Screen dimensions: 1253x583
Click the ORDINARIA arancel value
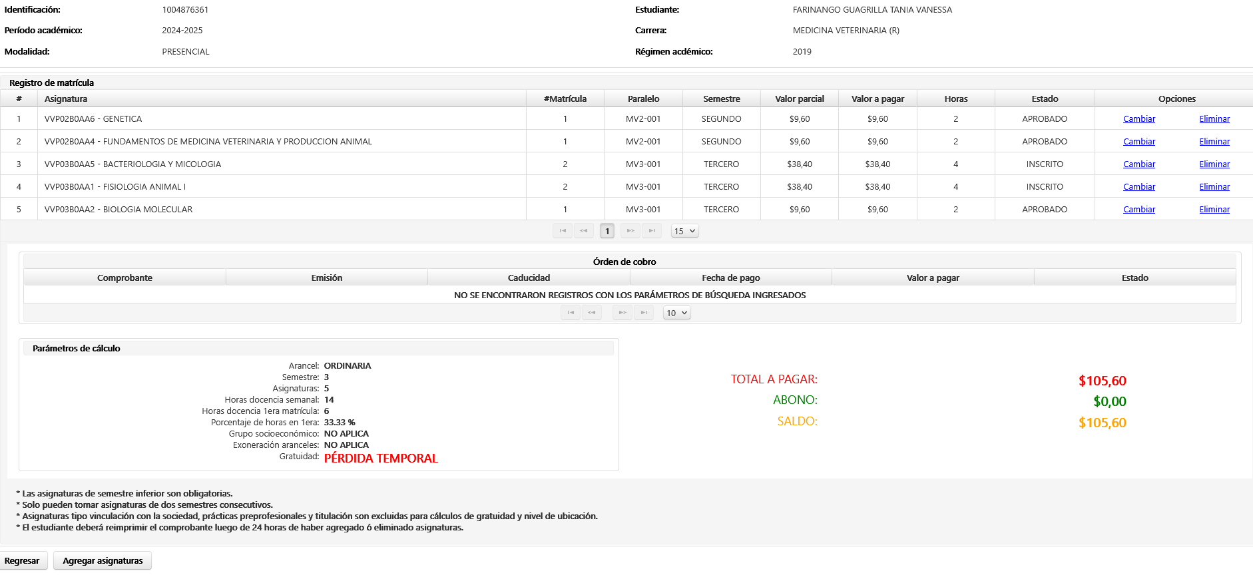pyautogui.click(x=348, y=366)
